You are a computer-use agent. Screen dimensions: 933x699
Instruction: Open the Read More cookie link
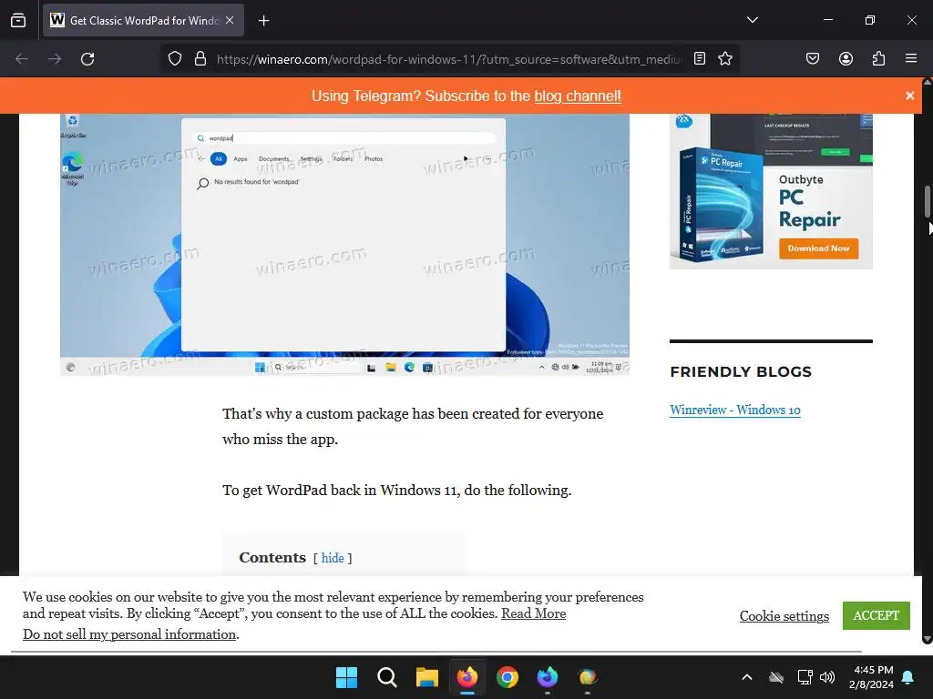pyautogui.click(x=533, y=613)
